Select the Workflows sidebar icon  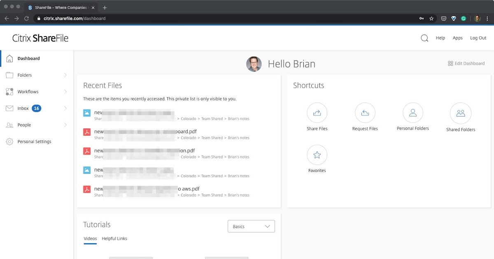click(x=9, y=91)
